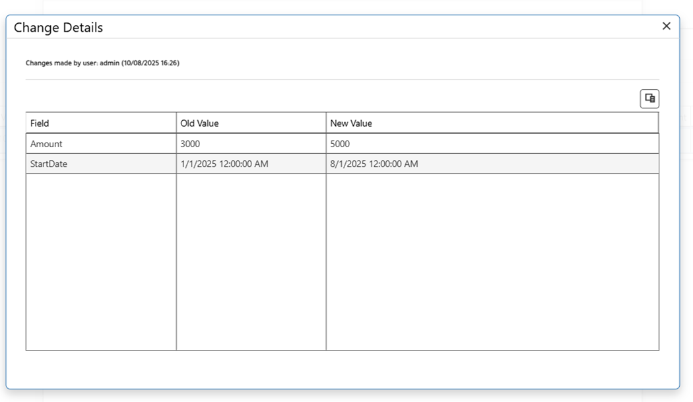Image resolution: width=693 pixels, height=402 pixels.
Task: Click the divider between Old Value and New Value headers
Action: point(326,123)
